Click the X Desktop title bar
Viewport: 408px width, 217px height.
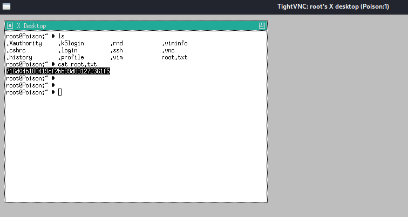(x=136, y=25)
